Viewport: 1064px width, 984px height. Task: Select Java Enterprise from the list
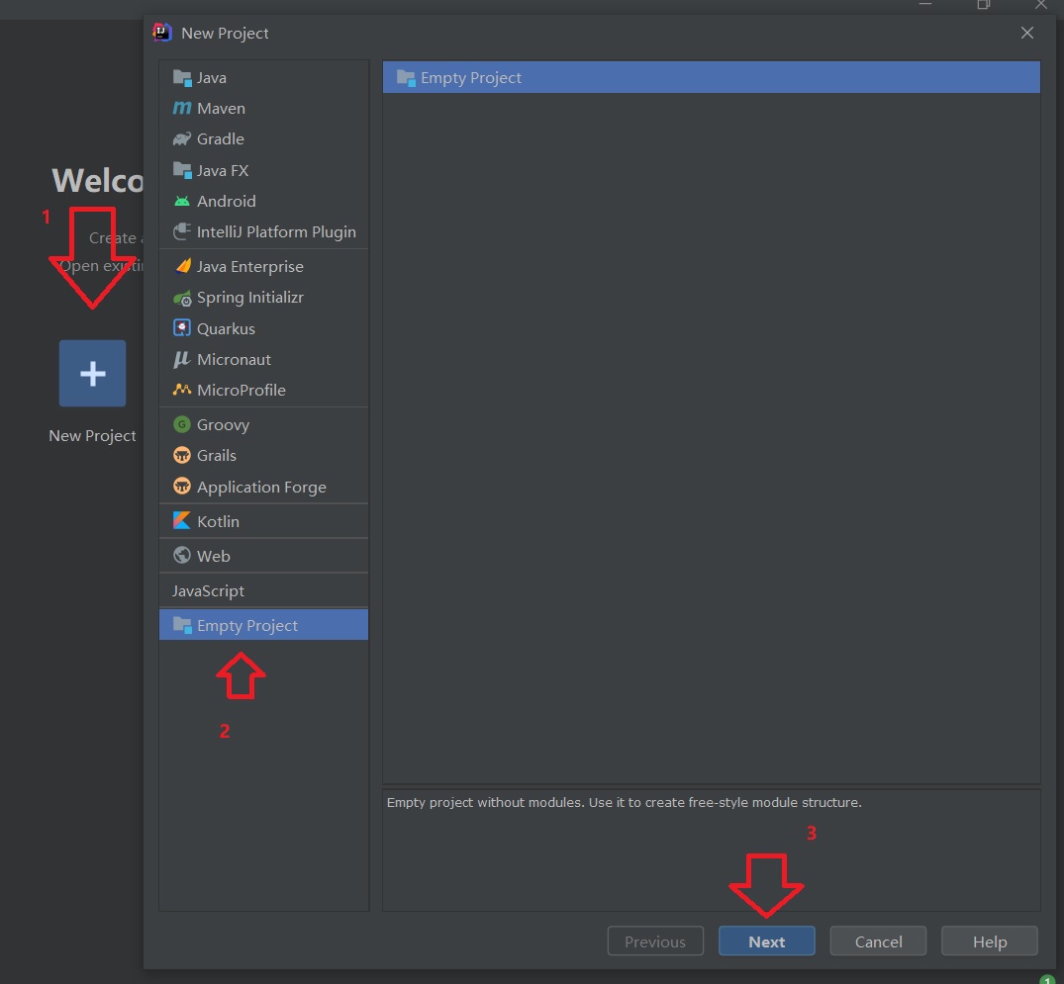249,267
